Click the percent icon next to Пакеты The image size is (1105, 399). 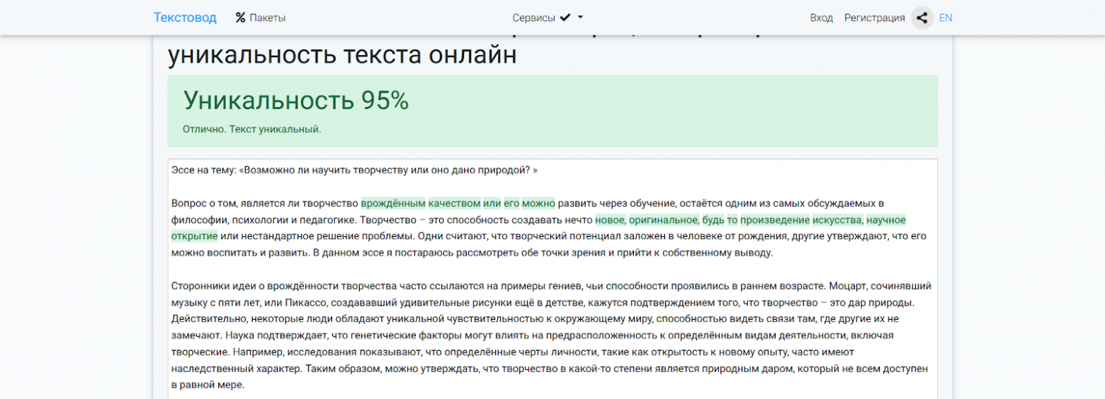tap(240, 18)
